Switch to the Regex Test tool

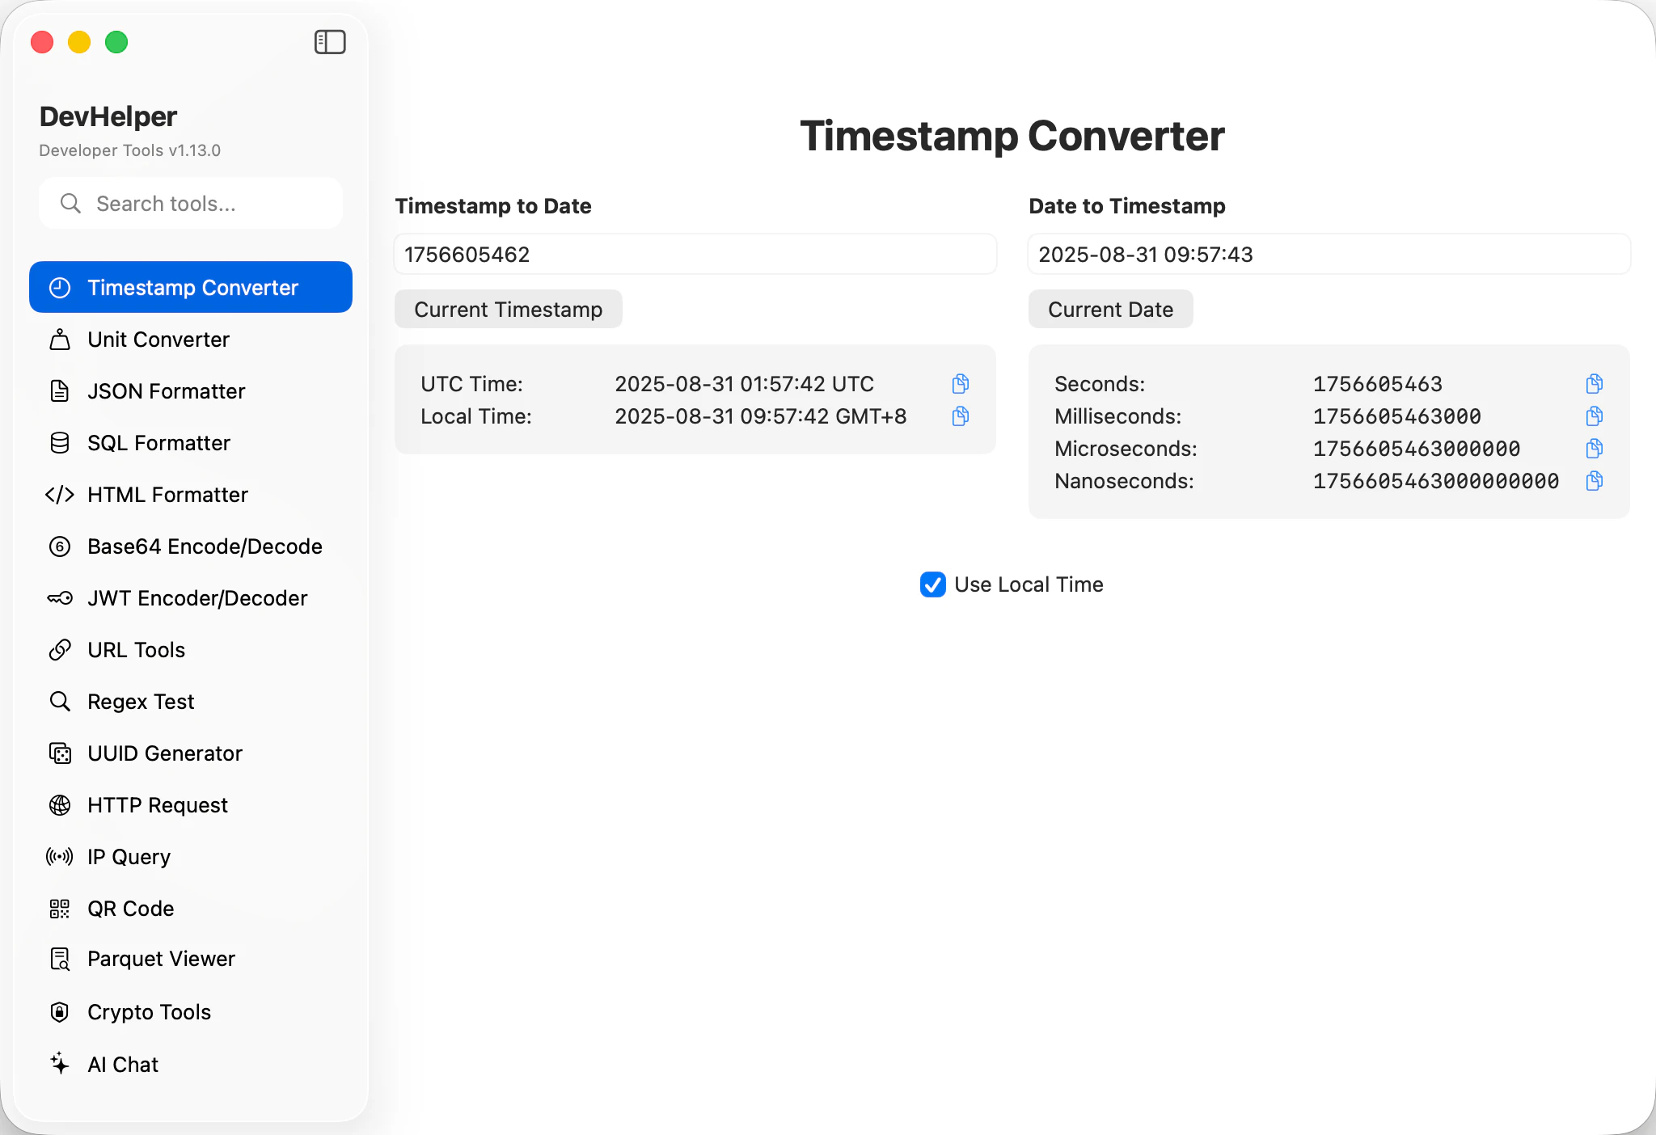[x=141, y=702]
